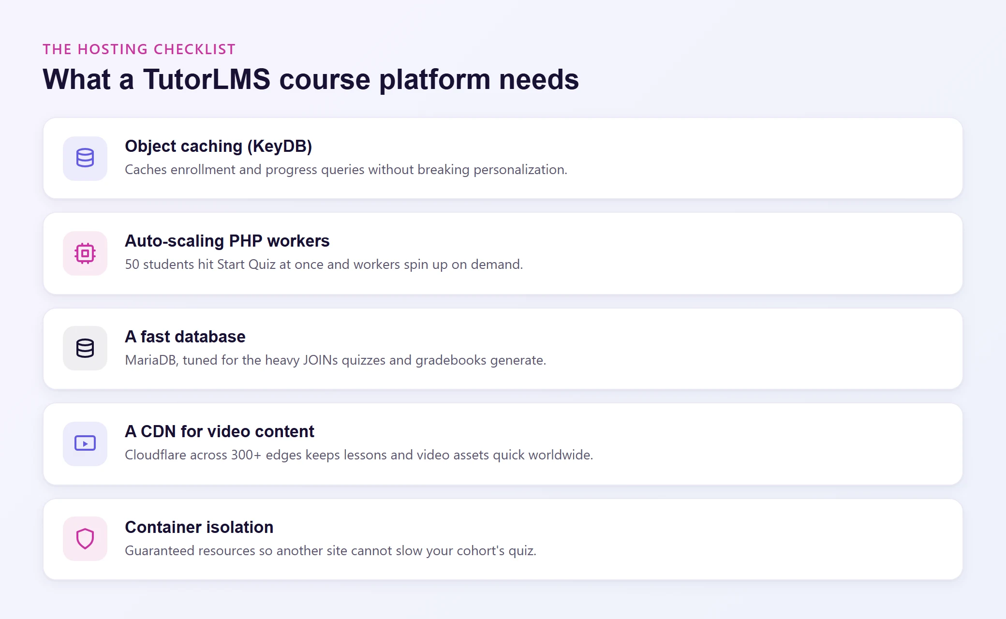Click the text "50 students hit Start Quiz at once"
Screen dimensions: 1006x619
pos(224,265)
